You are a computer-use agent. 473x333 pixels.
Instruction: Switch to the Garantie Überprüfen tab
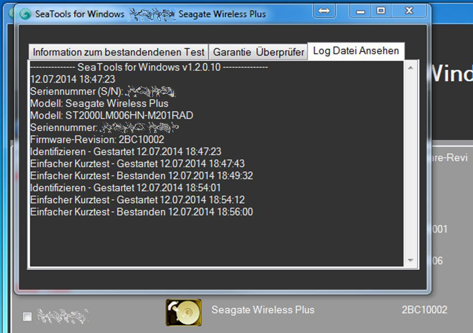259,52
